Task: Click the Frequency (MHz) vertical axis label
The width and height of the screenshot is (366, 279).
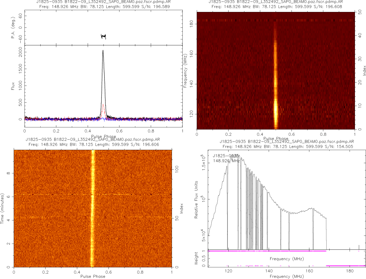Action: [x=185, y=71]
